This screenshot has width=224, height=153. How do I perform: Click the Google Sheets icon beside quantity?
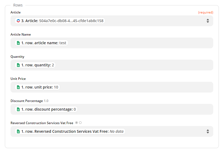coord(18,65)
